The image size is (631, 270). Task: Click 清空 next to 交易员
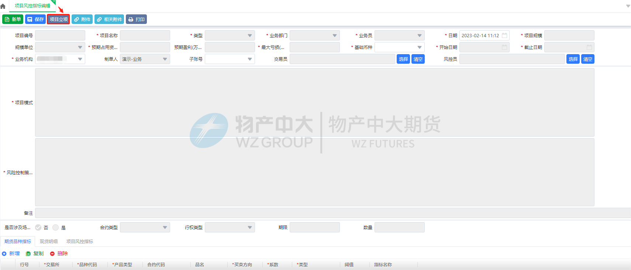pyautogui.click(x=418, y=59)
